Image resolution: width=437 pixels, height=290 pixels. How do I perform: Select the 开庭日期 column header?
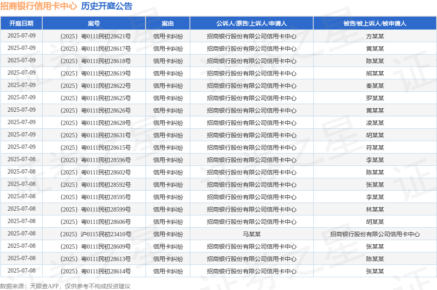click(21, 23)
